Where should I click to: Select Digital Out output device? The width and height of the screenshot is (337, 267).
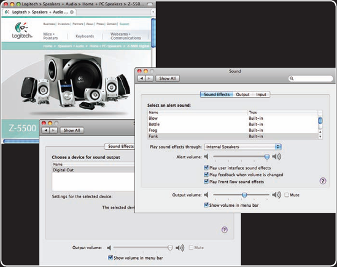click(x=93, y=170)
